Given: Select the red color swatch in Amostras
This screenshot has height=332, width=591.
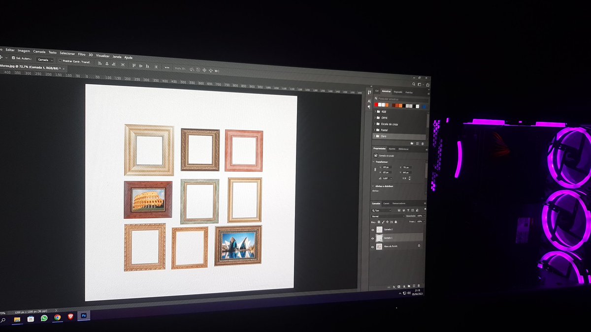Looking at the screenshot, I should [376, 105].
